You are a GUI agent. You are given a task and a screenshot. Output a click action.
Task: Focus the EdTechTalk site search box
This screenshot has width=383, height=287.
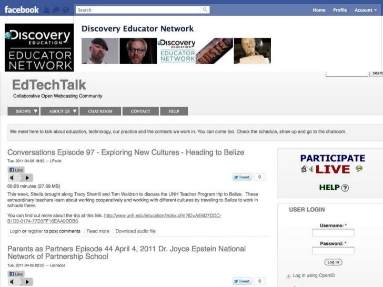[347, 74]
